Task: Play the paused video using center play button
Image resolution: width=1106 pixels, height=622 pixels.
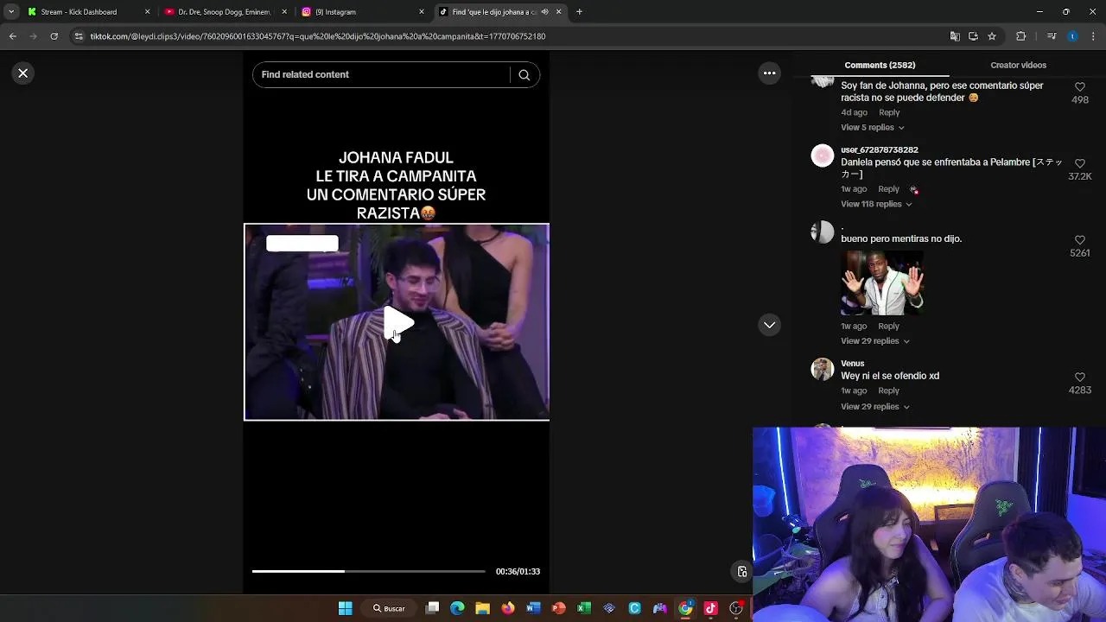Action: point(398,323)
